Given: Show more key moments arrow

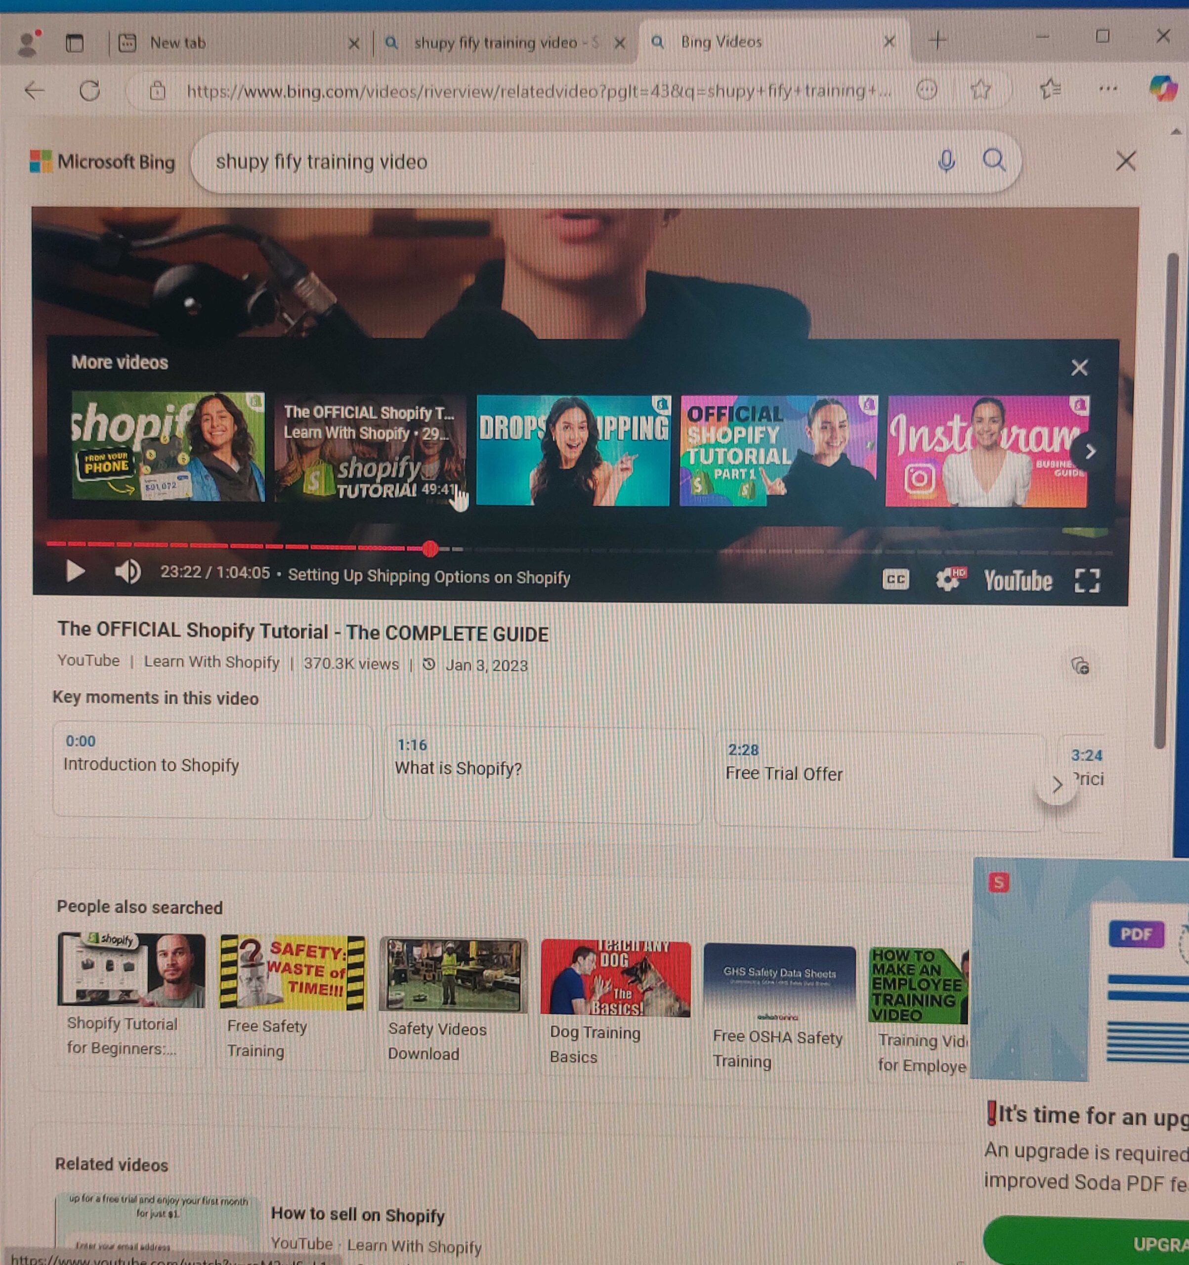Looking at the screenshot, I should [1056, 785].
